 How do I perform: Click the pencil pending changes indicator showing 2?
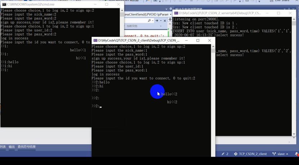coord(225,154)
